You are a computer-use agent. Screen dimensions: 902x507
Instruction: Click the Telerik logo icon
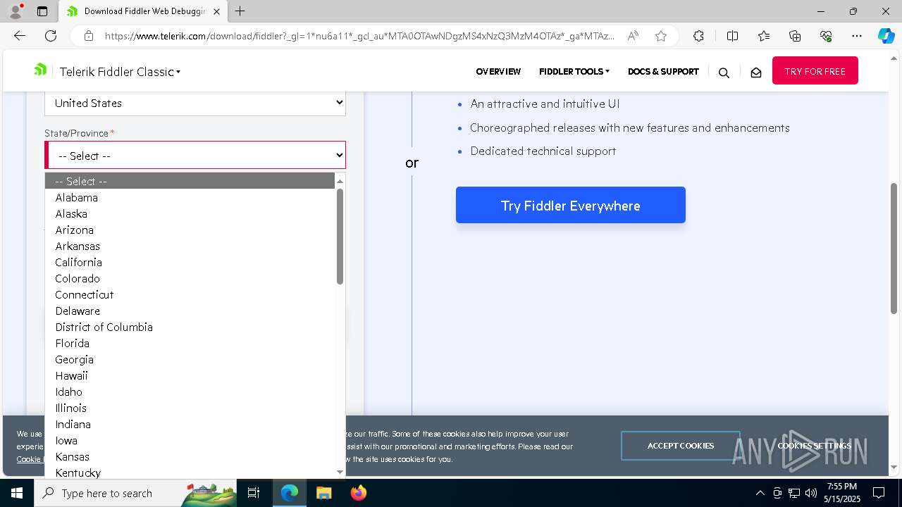click(x=40, y=70)
